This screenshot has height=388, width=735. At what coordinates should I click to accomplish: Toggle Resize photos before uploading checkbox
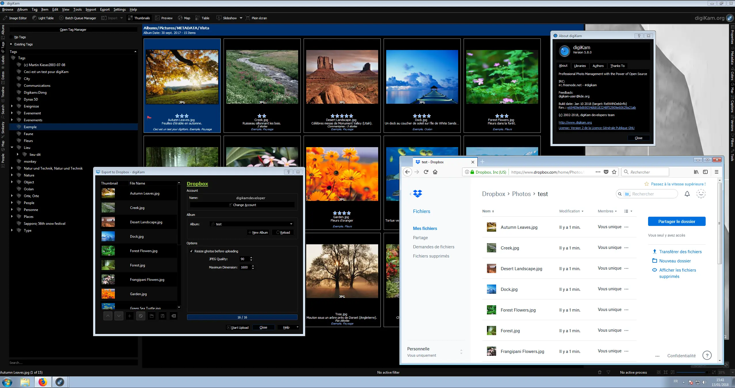pyautogui.click(x=191, y=251)
